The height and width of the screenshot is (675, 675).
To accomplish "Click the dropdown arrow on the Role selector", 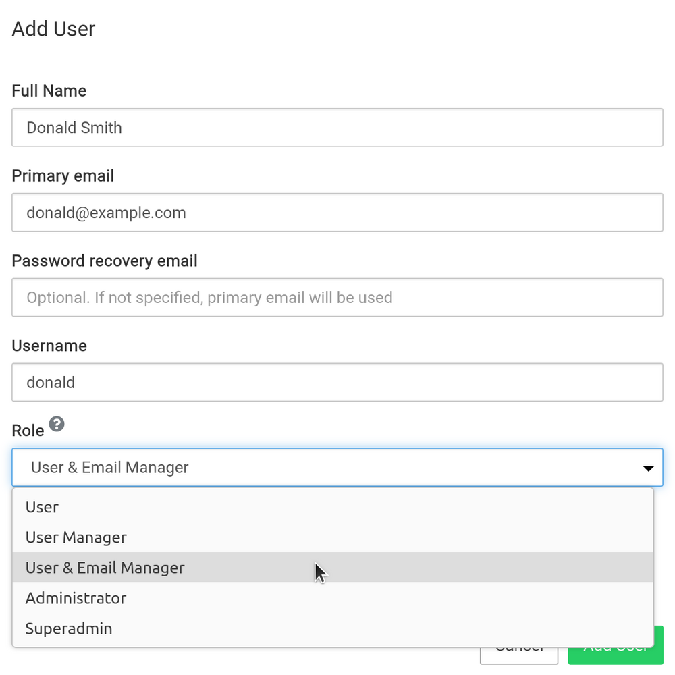I will tap(648, 467).
